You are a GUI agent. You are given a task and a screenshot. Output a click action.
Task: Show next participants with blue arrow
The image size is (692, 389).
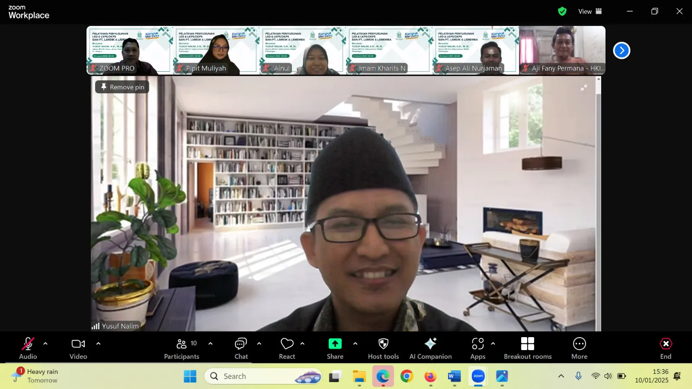click(622, 51)
